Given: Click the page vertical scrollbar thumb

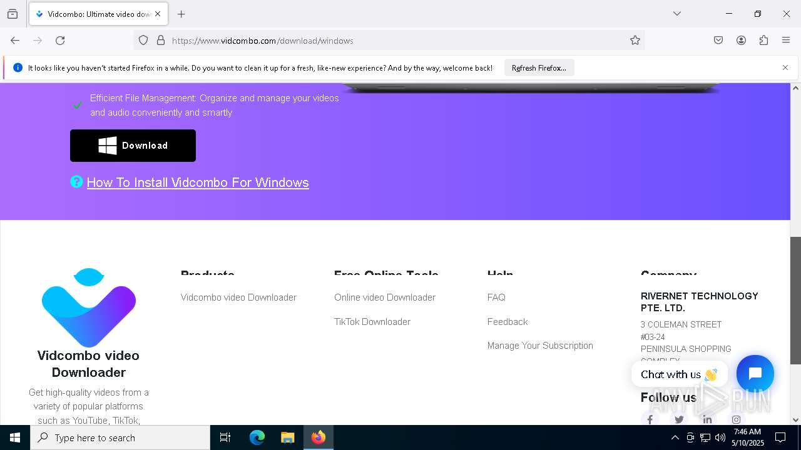Looking at the screenshot, I should 795,301.
